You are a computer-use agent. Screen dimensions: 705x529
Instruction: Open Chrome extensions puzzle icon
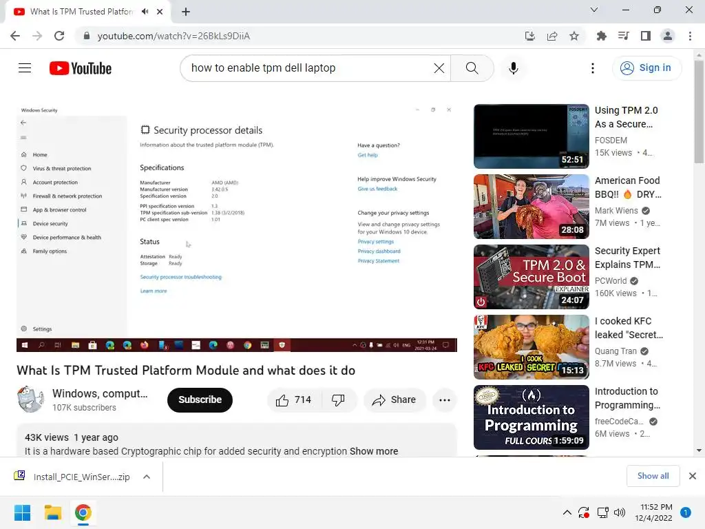click(602, 36)
